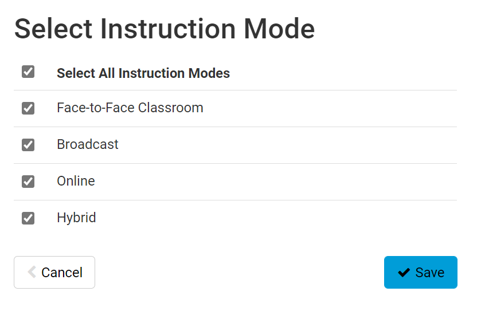Click the word Cancel inside its button
The height and width of the screenshot is (315, 481).
(x=62, y=273)
